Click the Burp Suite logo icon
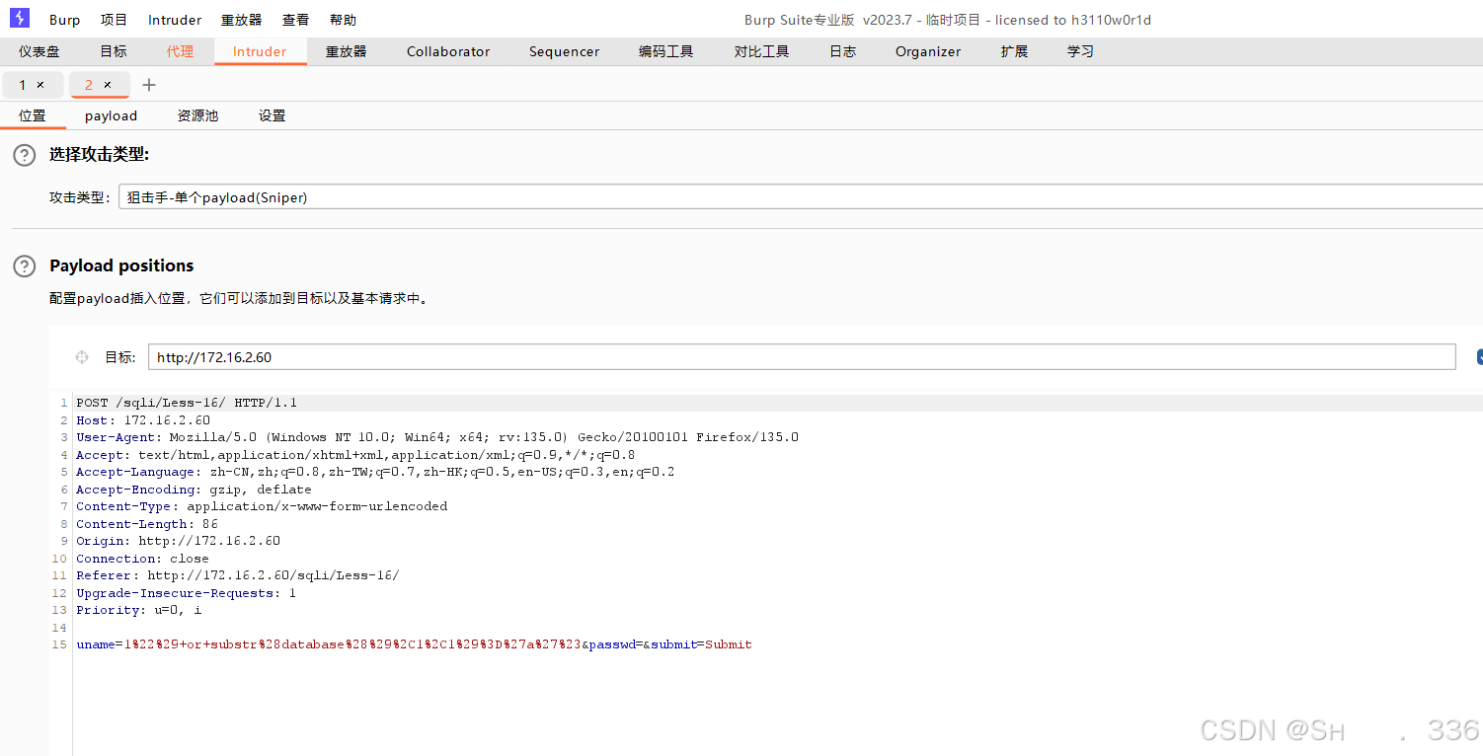This screenshot has width=1483, height=756. click(20, 19)
